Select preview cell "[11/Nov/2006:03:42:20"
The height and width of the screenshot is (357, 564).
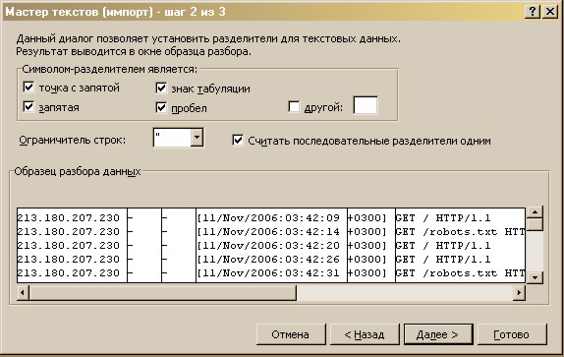point(268,245)
